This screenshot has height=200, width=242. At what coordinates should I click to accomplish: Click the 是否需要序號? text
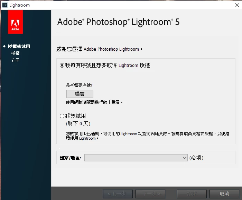coord(79,85)
